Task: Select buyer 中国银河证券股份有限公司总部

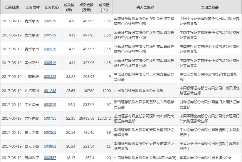Action: click(x=139, y=91)
